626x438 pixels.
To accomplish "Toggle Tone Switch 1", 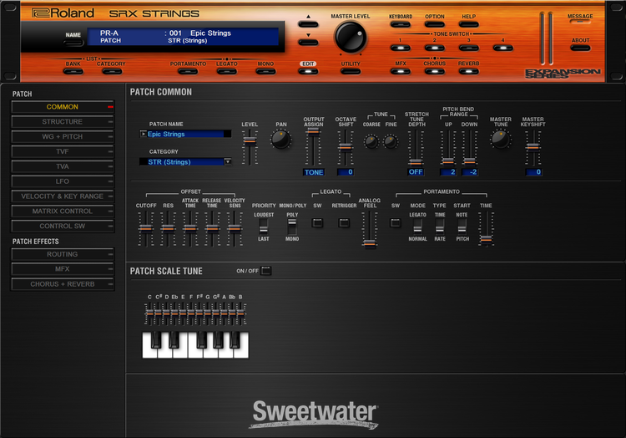I will pyautogui.click(x=401, y=48).
